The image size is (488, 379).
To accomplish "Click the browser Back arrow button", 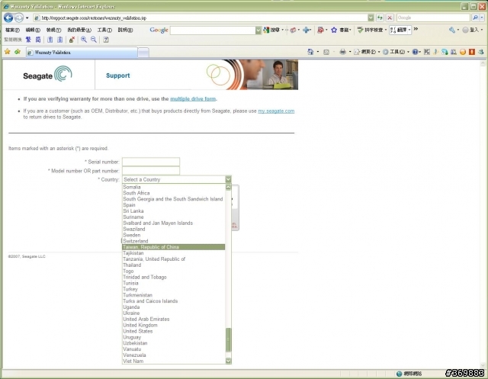I will 8,18.
